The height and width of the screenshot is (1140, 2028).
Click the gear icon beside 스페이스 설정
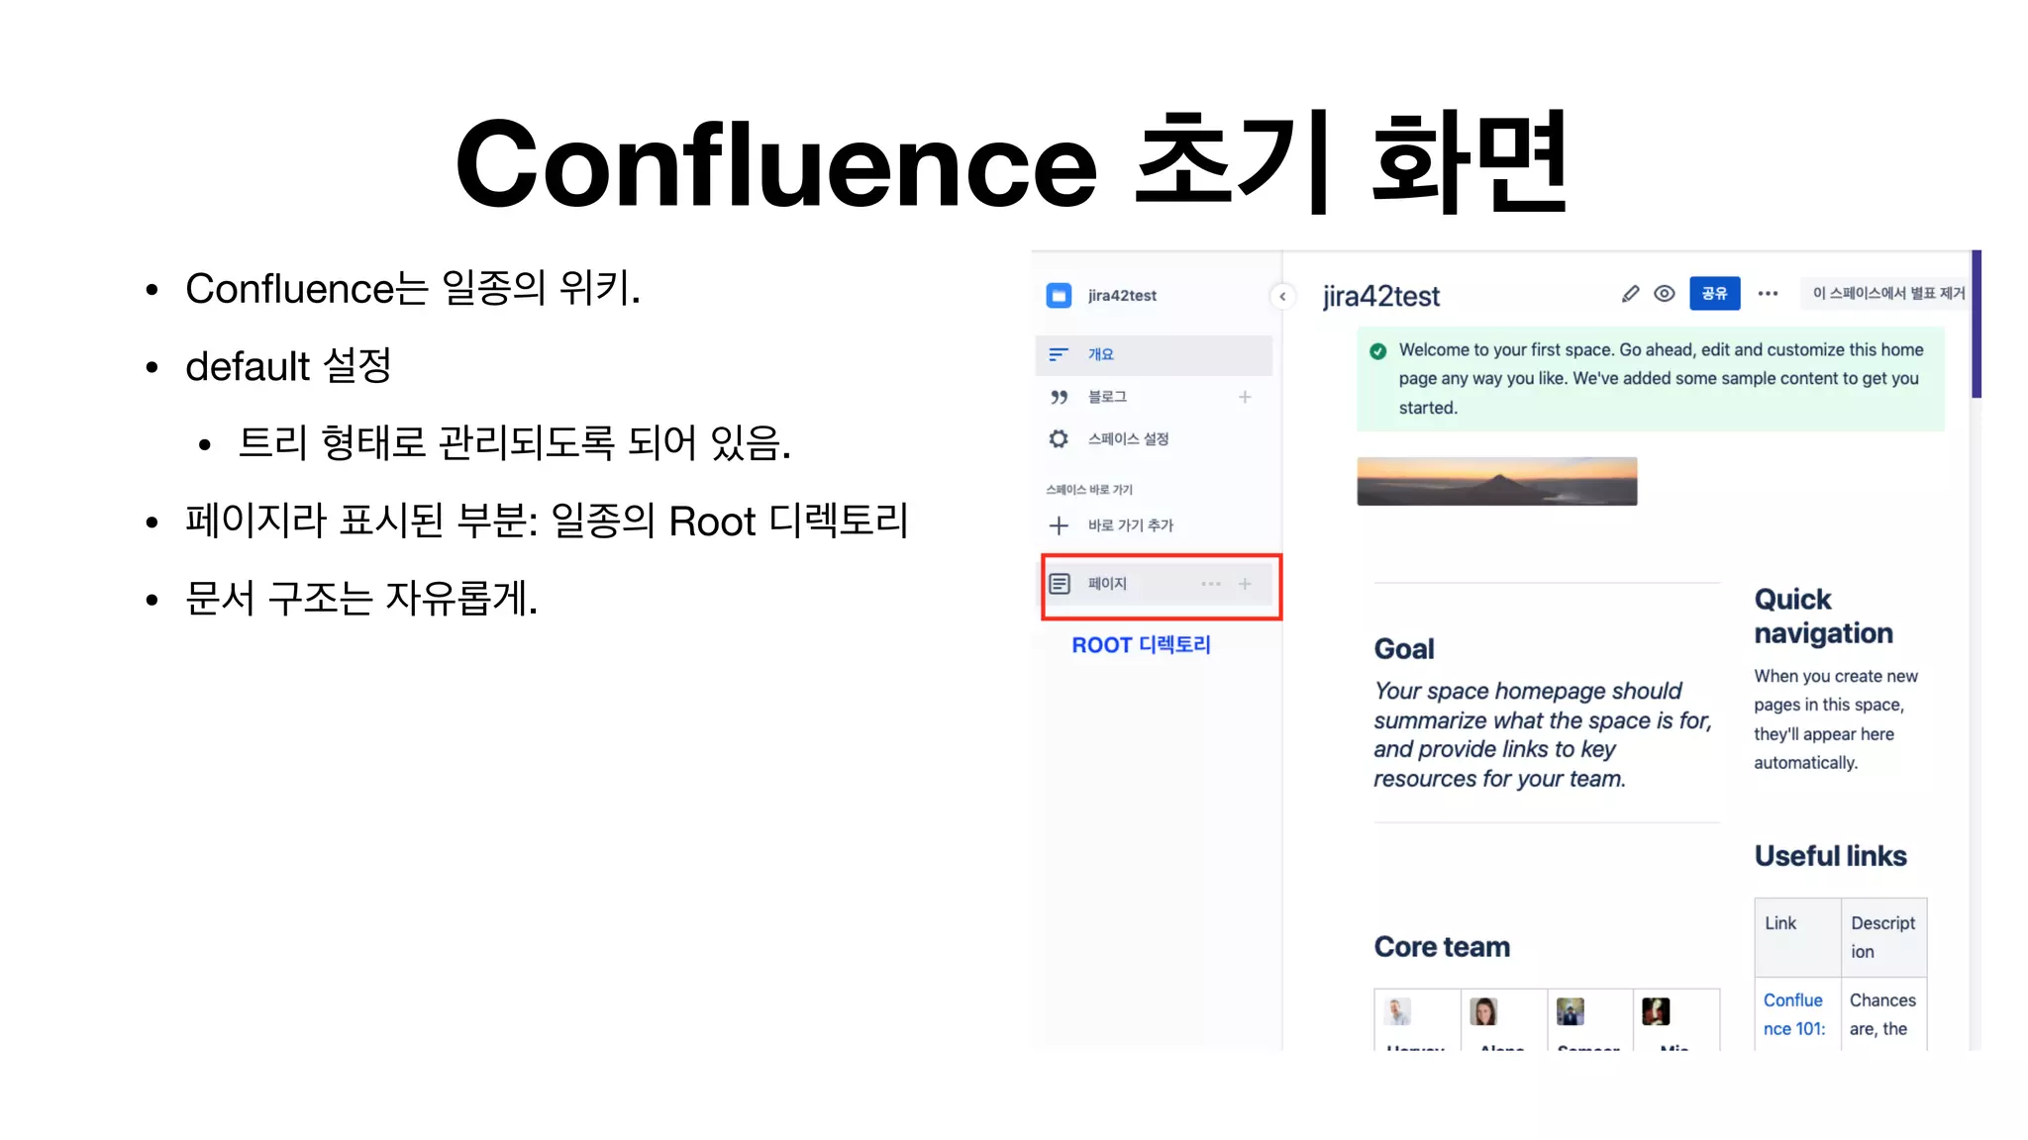click(1059, 438)
